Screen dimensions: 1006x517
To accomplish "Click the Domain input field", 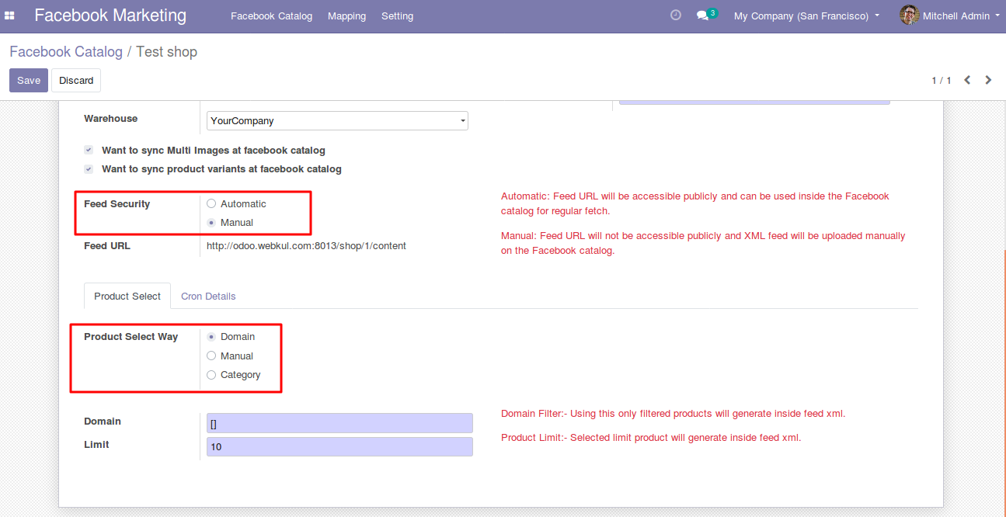I will pyautogui.click(x=339, y=423).
